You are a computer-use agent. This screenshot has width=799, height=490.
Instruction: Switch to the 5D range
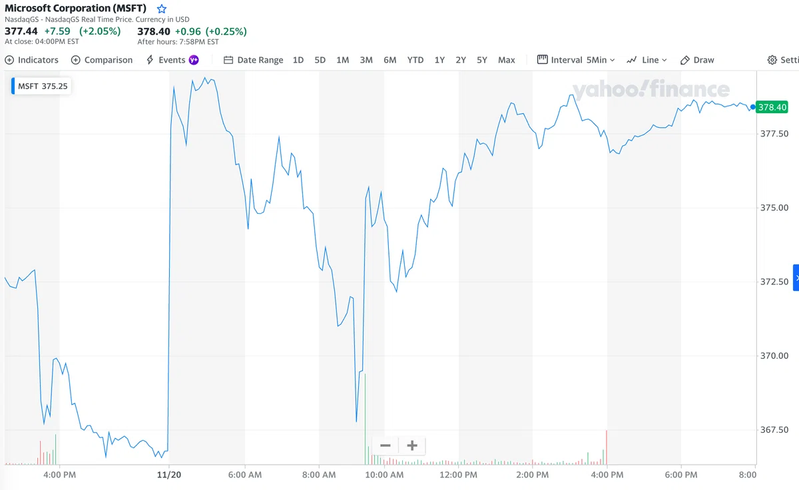(320, 60)
